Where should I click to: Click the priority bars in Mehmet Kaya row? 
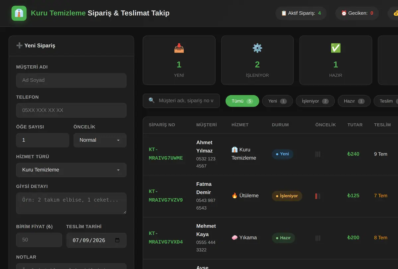point(318,238)
